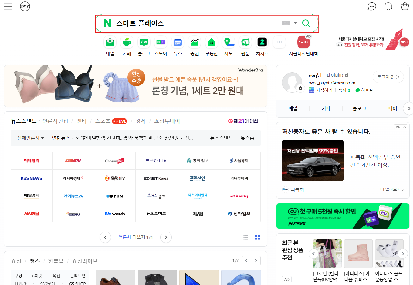Open the 서울디지털대학 ad shortcut icon
413x285 pixels.
[304, 42]
